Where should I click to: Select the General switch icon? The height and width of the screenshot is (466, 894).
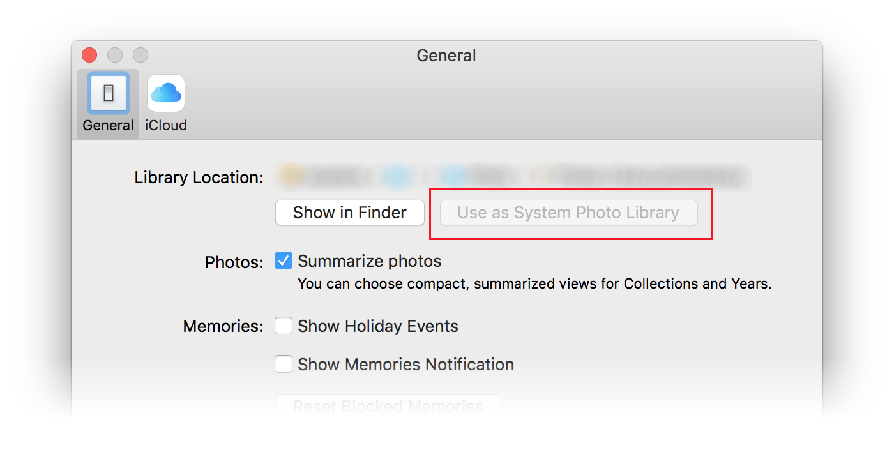coord(109,93)
